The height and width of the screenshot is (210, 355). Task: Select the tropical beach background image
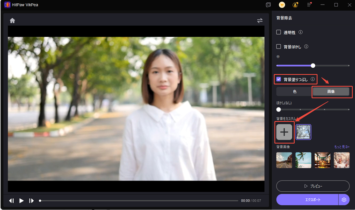(x=304, y=160)
